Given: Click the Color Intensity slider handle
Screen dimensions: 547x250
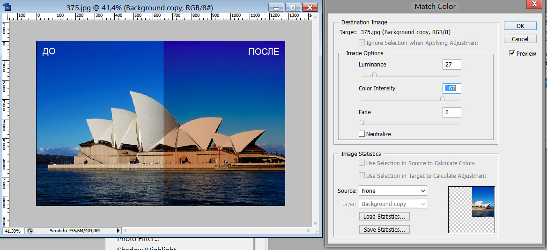Looking at the screenshot, I should (443, 99).
